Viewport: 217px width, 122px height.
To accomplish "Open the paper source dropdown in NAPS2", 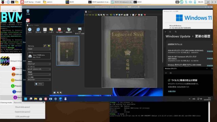I will (39, 64).
